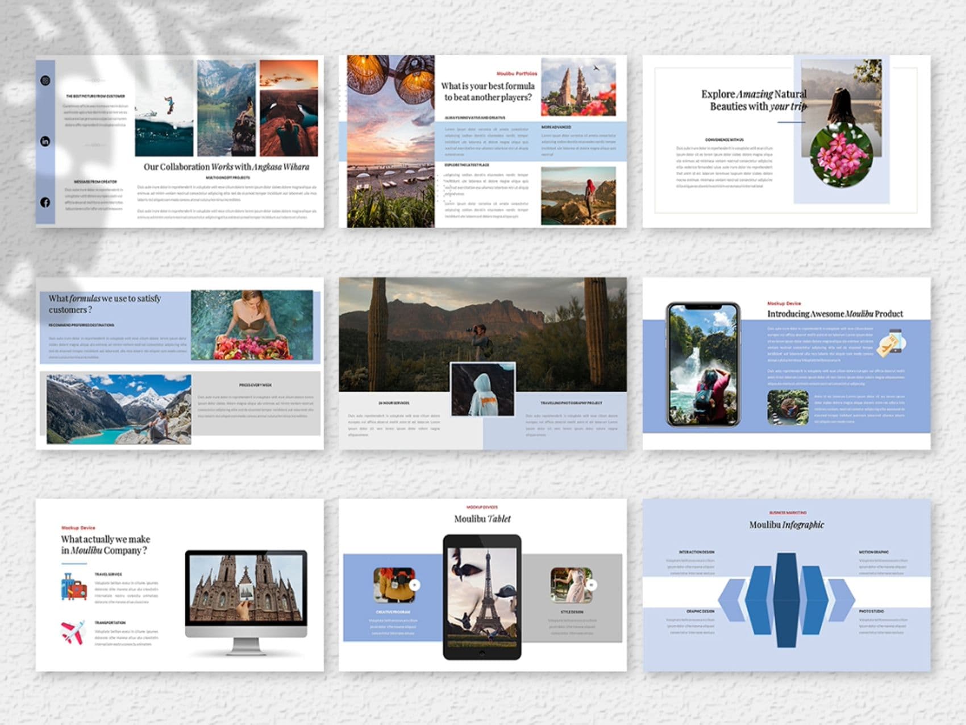This screenshot has width=966, height=725.
Task: Select the black tablet mockup with Eiffel Tower
Action: pos(482,597)
